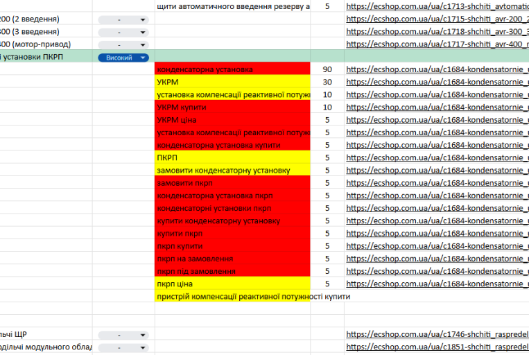529x355 pixels.
Task: Select the red 'УКРМ купити' cell
Action: pyautogui.click(x=232, y=107)
